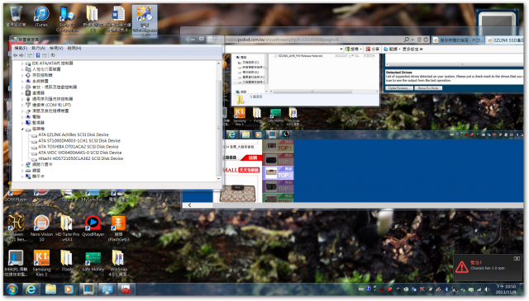Switch to the PCDVD forum browser tab
529x301 pixels.
coord(458,40)
